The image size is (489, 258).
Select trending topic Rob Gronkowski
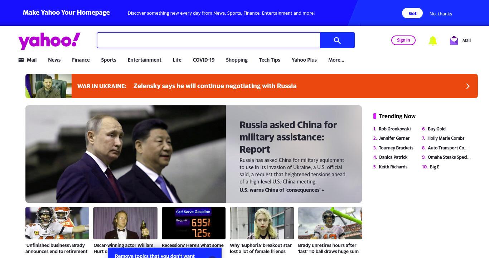click(394, 129)
